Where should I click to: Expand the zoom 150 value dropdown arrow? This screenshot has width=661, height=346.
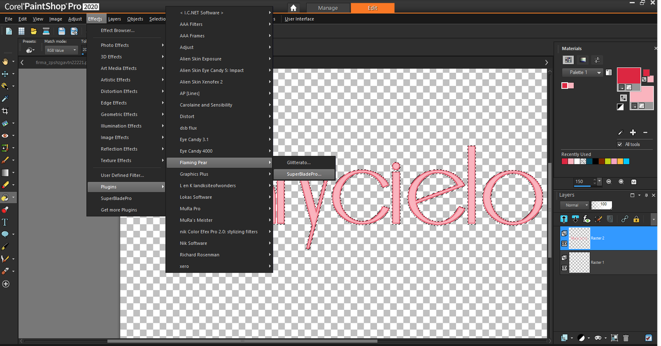point(599,182)
